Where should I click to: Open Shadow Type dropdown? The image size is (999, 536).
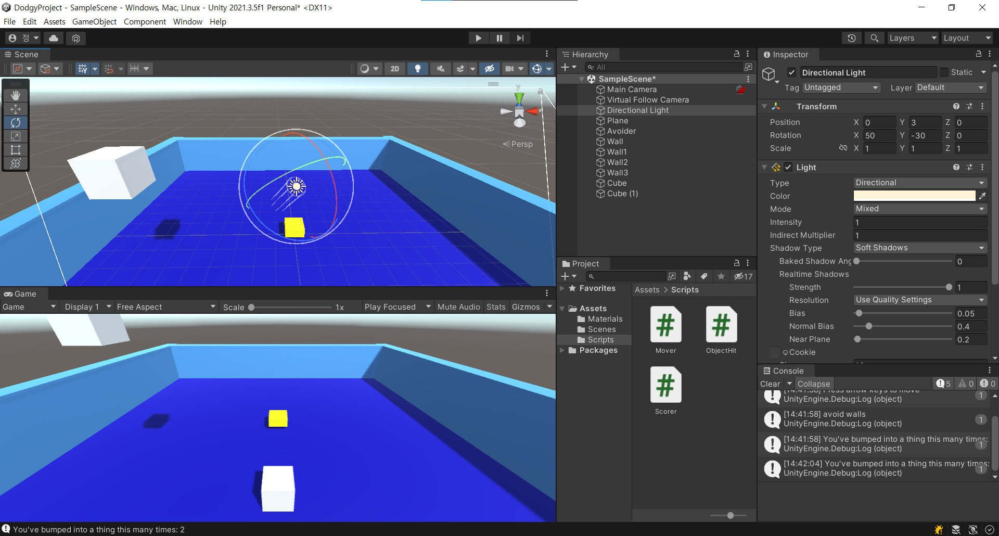[x=920, y=248]
